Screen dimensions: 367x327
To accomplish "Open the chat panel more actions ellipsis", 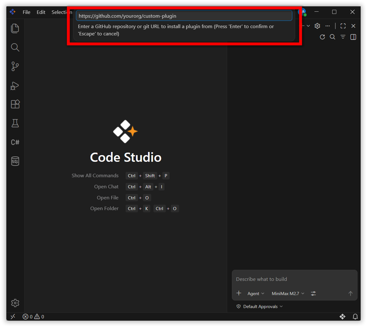I will pos(327,26).
